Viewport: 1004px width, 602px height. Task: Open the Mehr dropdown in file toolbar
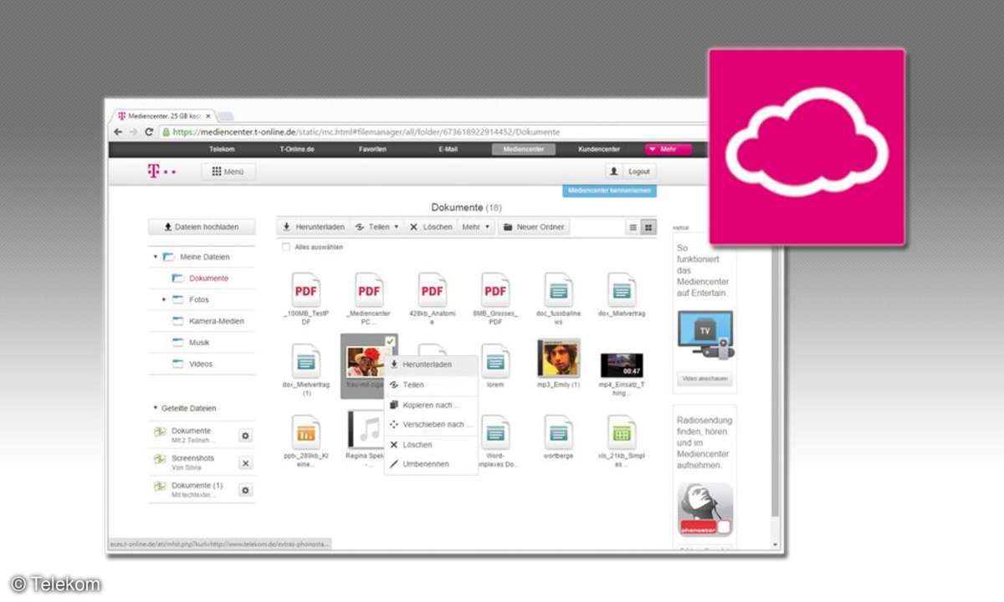[x=476, y=227]
